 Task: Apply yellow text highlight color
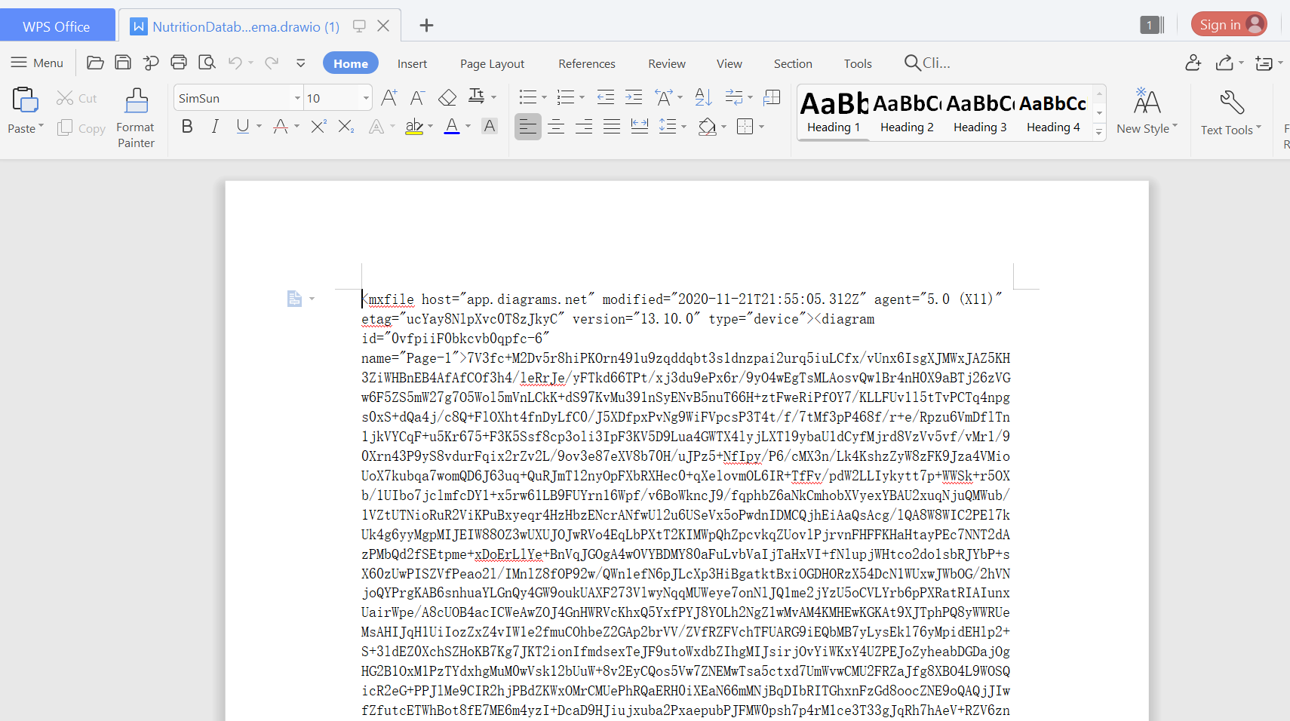click(x=414, y=126)
